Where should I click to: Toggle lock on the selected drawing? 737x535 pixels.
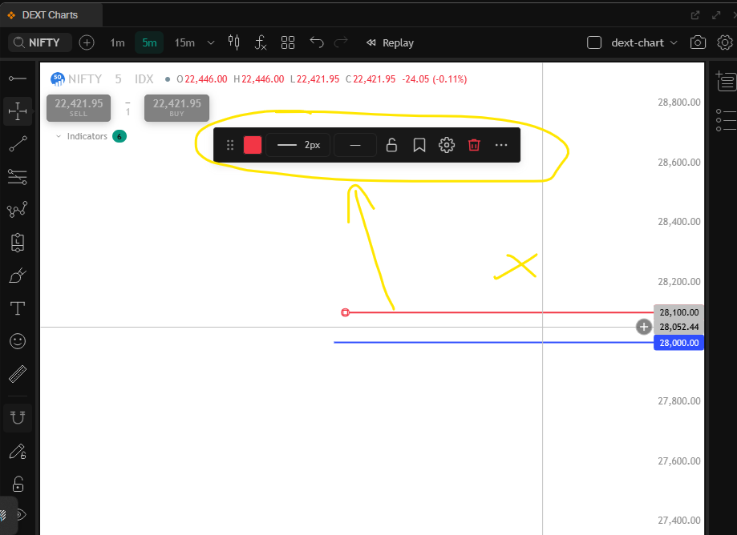391,145
